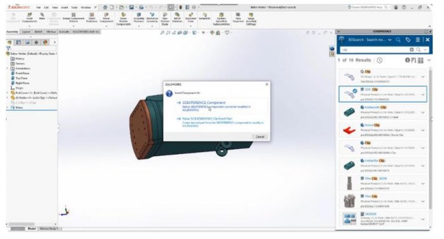The height and width of the screenshot is (239, 444).
Task: Open the Exploded View tool
Action: tap(190, 15)
